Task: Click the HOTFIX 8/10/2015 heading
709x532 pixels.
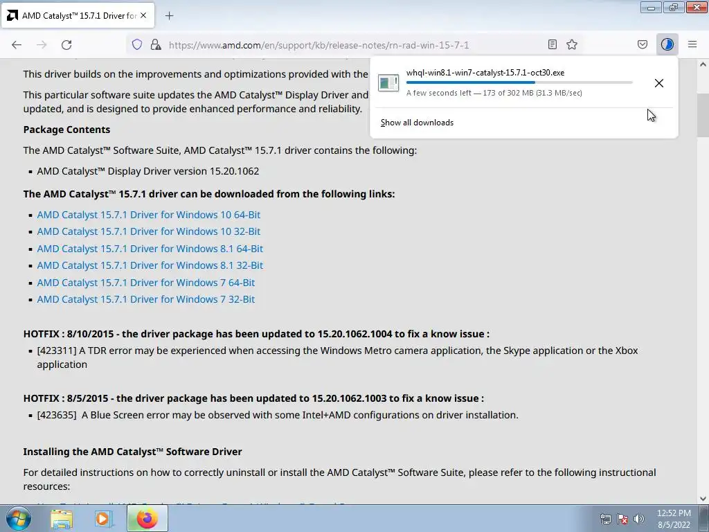Action: [x=256, y=334]
